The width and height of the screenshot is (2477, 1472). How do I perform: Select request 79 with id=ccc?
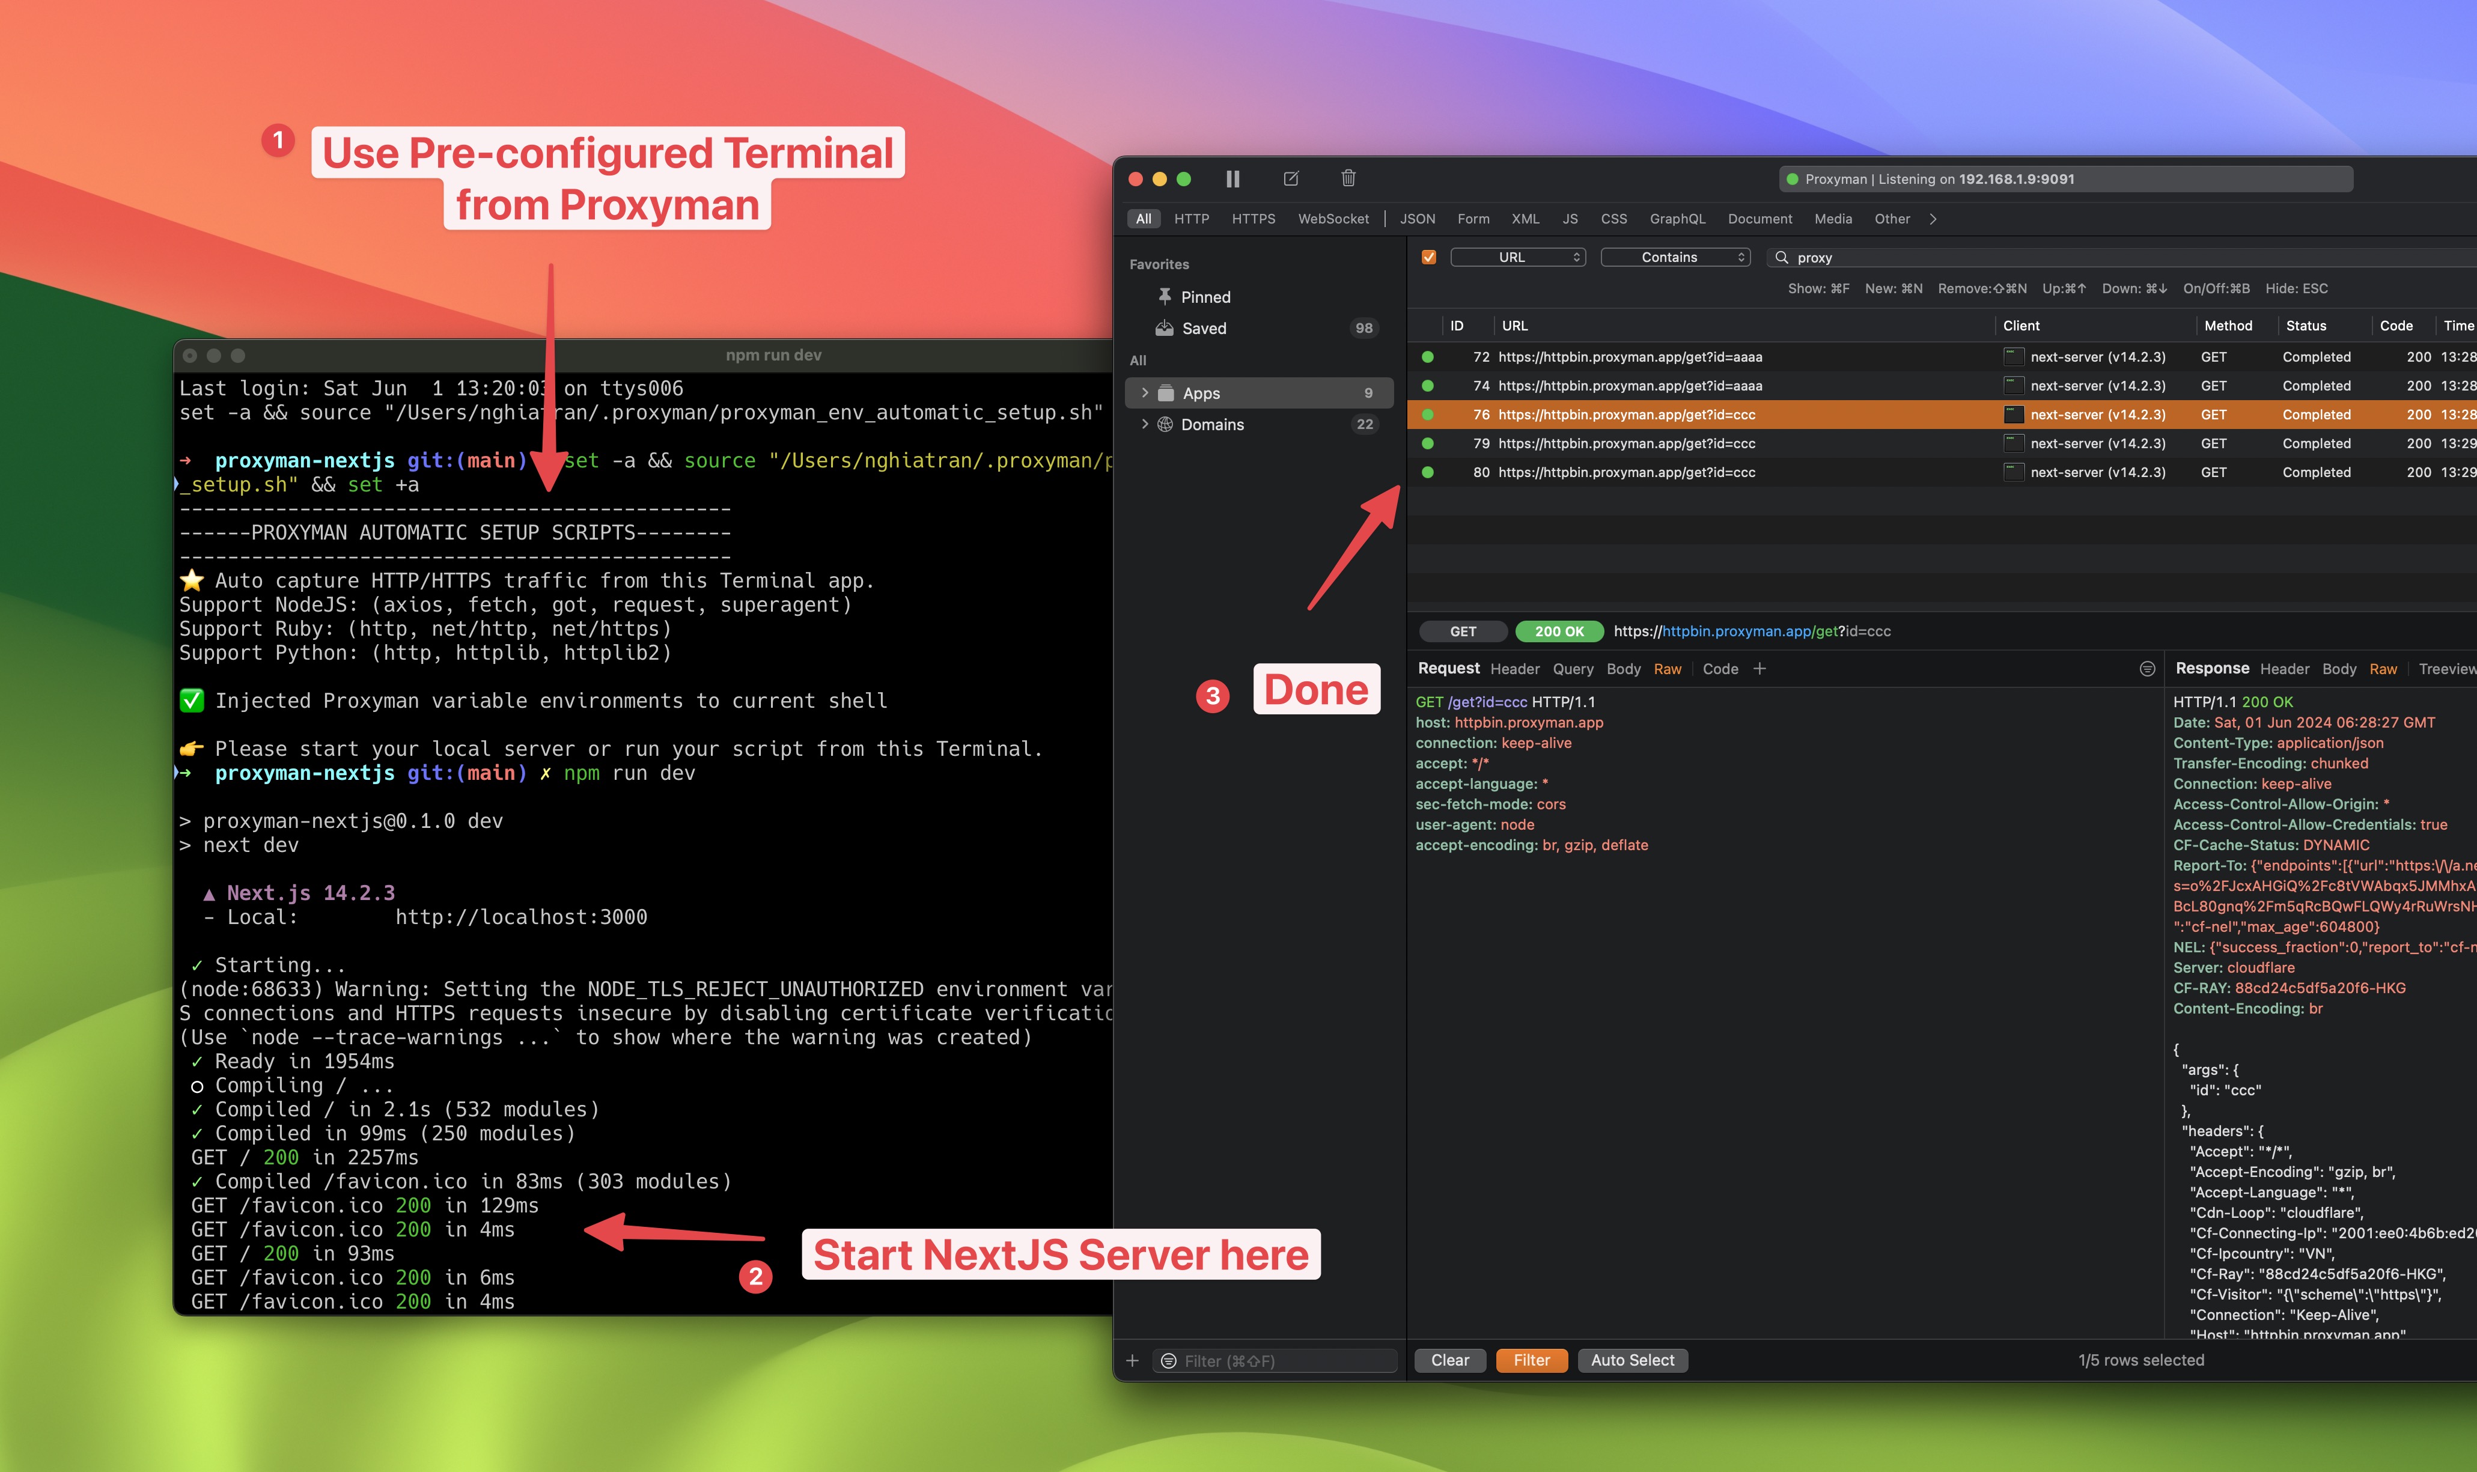point(1942,443)
